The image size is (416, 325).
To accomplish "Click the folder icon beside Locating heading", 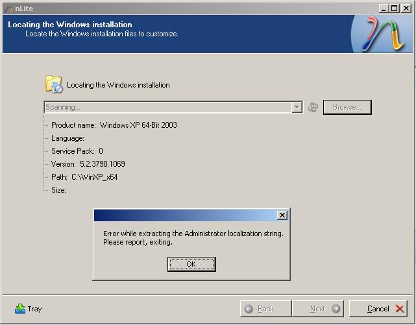I will click(54, 84).
